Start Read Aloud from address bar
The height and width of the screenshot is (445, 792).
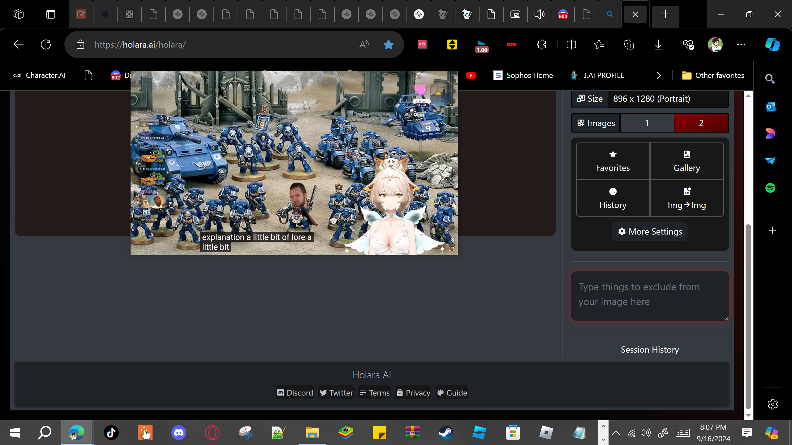(364, 44)
